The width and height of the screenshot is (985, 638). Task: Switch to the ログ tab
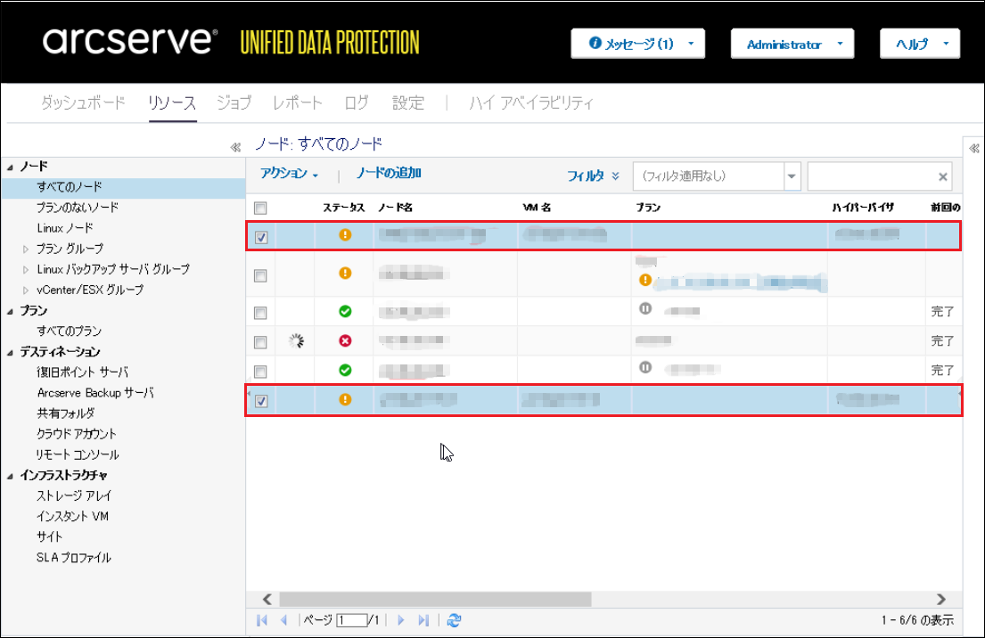tap(357, 102)
